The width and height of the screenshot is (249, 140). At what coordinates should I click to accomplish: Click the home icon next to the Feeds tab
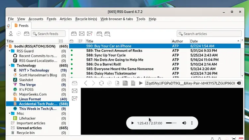(x=8, y=26)
